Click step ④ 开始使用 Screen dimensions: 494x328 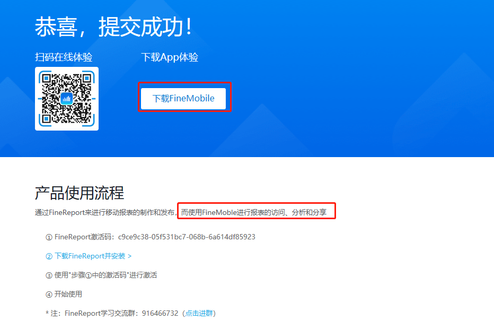click(x=64, y=294)
